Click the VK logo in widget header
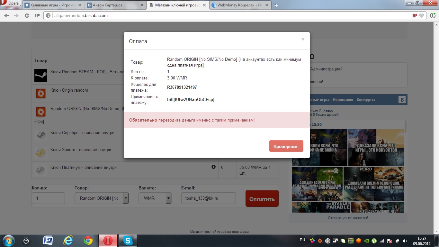This screenshot has height=247, width=439. click(402, 100)
